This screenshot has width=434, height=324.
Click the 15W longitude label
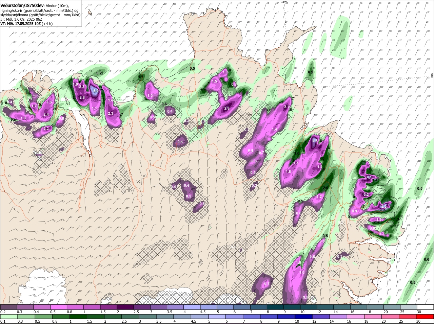click(x=284, y=2)
